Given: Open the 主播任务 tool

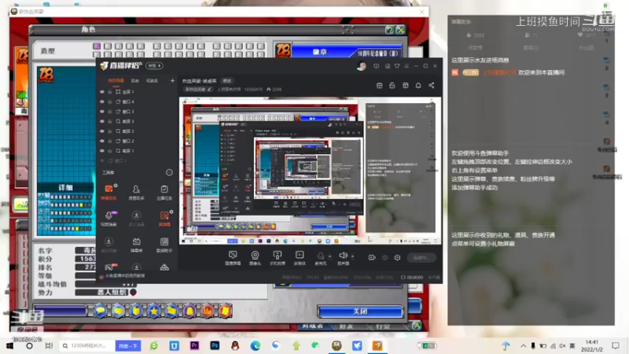Looking at the screenshot, I should click(x=164, y=192).
